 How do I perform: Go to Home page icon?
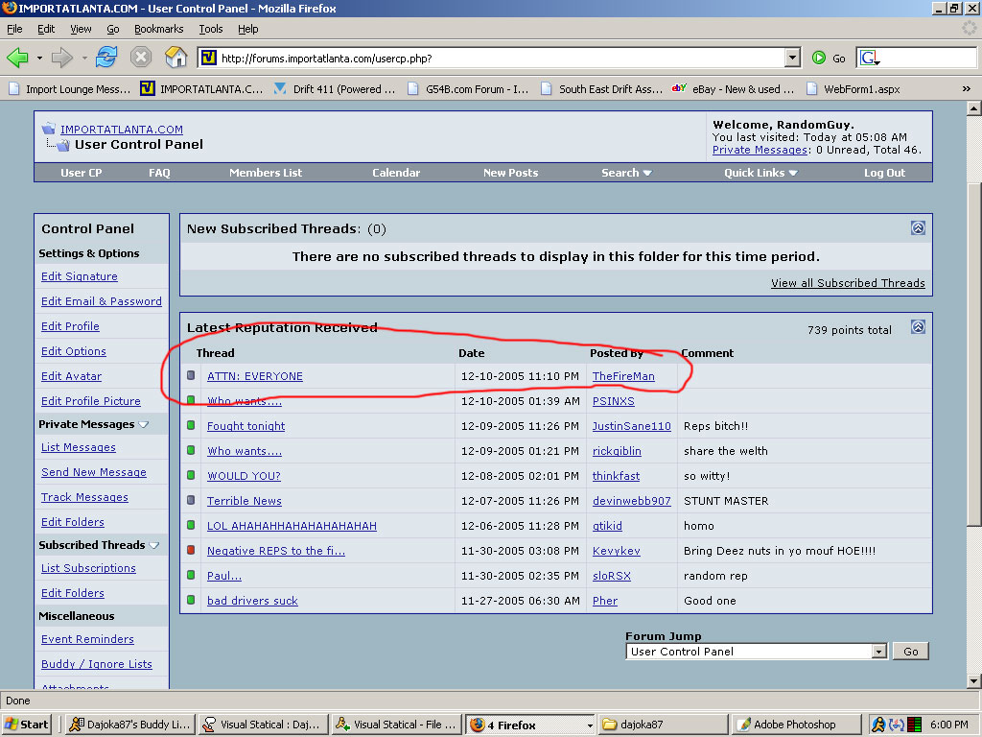175,58
